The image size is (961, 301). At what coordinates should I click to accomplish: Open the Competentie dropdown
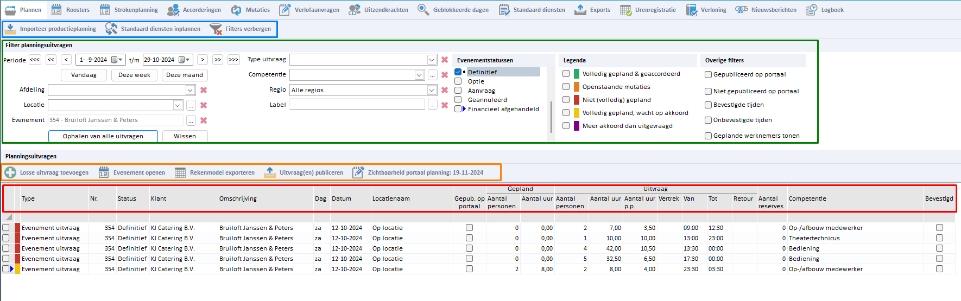coord(419,75)
